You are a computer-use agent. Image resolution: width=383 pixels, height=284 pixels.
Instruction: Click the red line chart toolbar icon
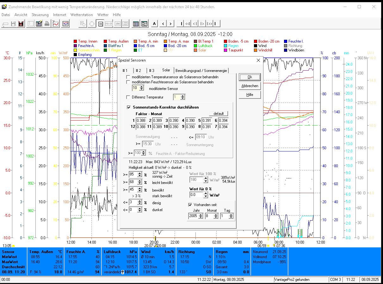(x=56, y=24)
